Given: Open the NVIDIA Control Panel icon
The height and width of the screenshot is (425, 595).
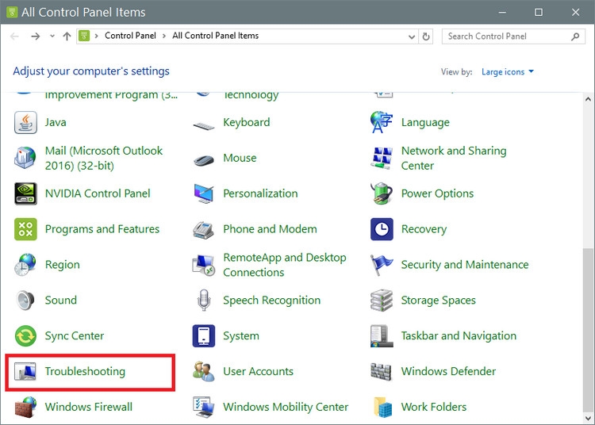Looking at the screenshot, I should point(25,193).
